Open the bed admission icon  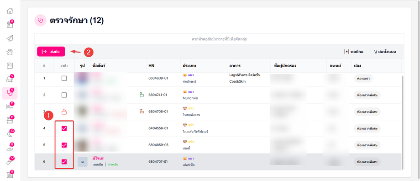[x=10, y=106]
